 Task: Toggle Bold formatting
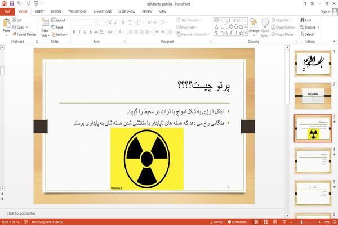click(x=74, y=32)
